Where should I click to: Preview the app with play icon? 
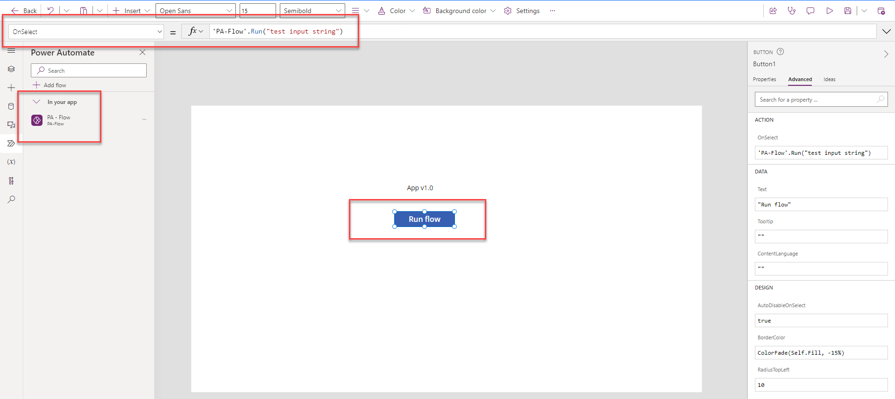click(829, 11)
